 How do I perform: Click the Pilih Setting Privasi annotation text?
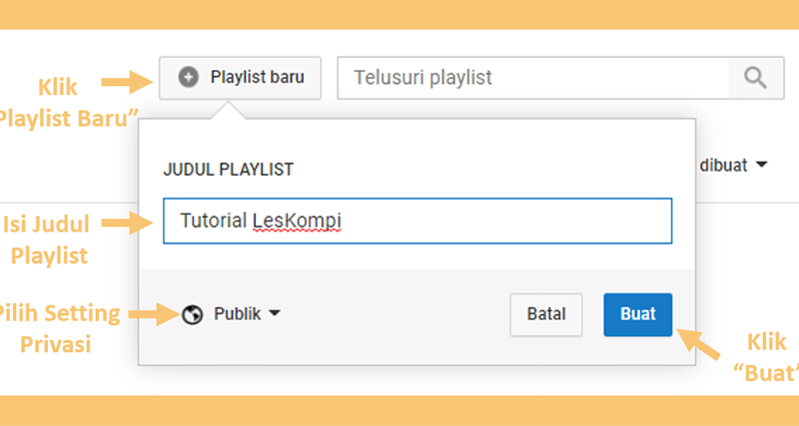pyautogui.click(x=59, y=329)
